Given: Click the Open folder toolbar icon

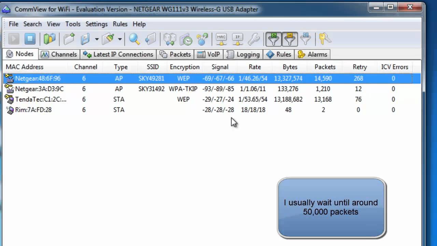Looking at the screenshot, I should [69, 39].
